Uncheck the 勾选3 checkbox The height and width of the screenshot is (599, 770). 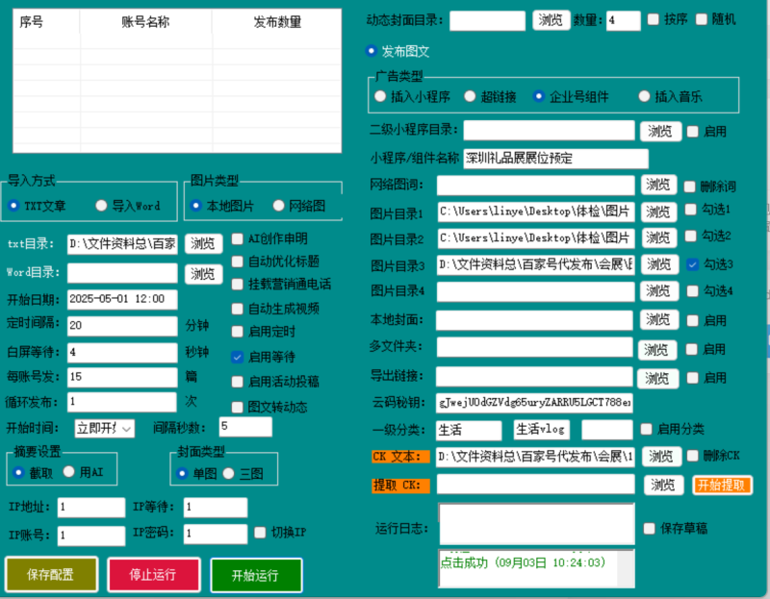click(x=693, y=263)
